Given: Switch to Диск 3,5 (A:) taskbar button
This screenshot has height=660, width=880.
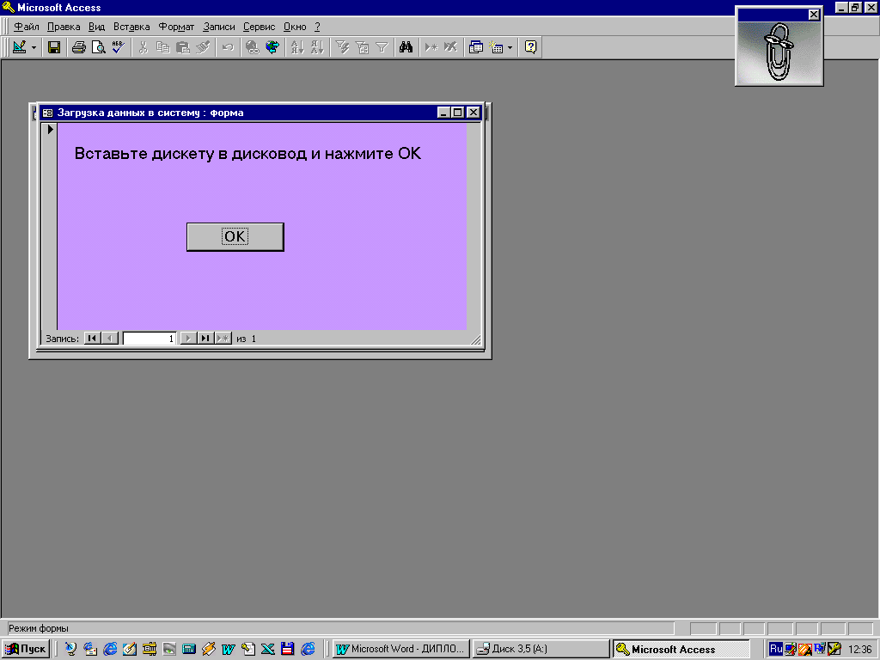Looking at the screenshot, I should click(541, 649).
